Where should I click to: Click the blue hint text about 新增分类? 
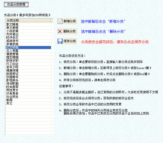point(103,21)
